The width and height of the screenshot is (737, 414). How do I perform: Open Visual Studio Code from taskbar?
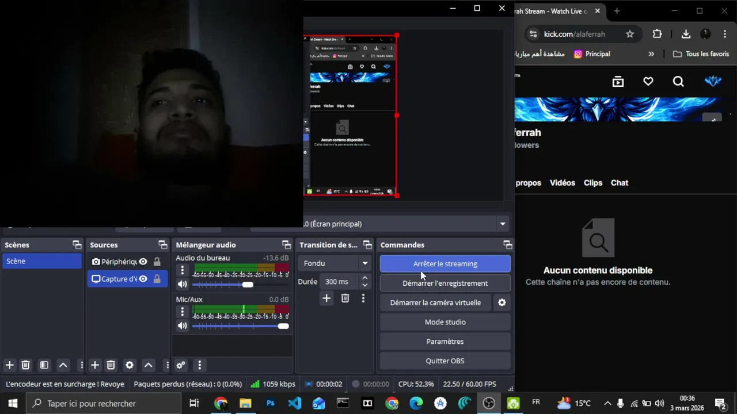coord(294,404)
